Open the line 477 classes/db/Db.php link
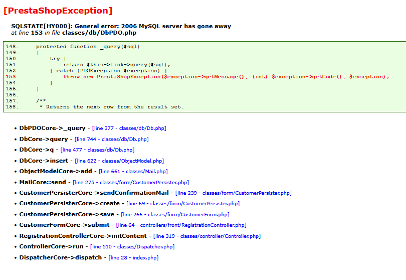This screenshot has height=280, width=406. point(97,150)
